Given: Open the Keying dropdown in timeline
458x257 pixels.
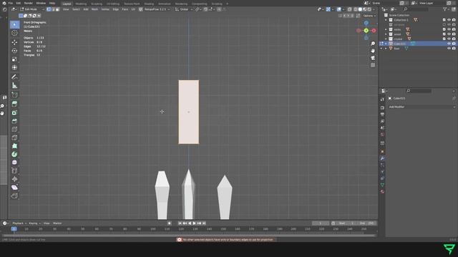Looking at the screenshot, I should [35, 223].
